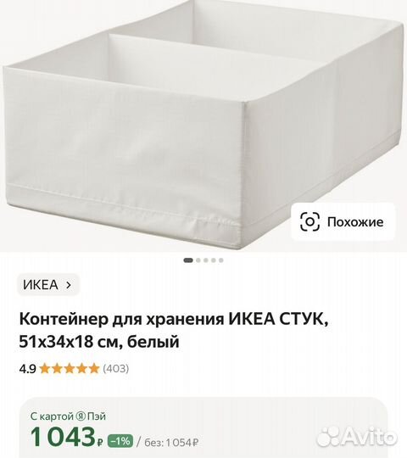407x458 pixels.
Task: Click the title Контейнер для хранения ИКЕА СТУК
Action: coord(174,320)
